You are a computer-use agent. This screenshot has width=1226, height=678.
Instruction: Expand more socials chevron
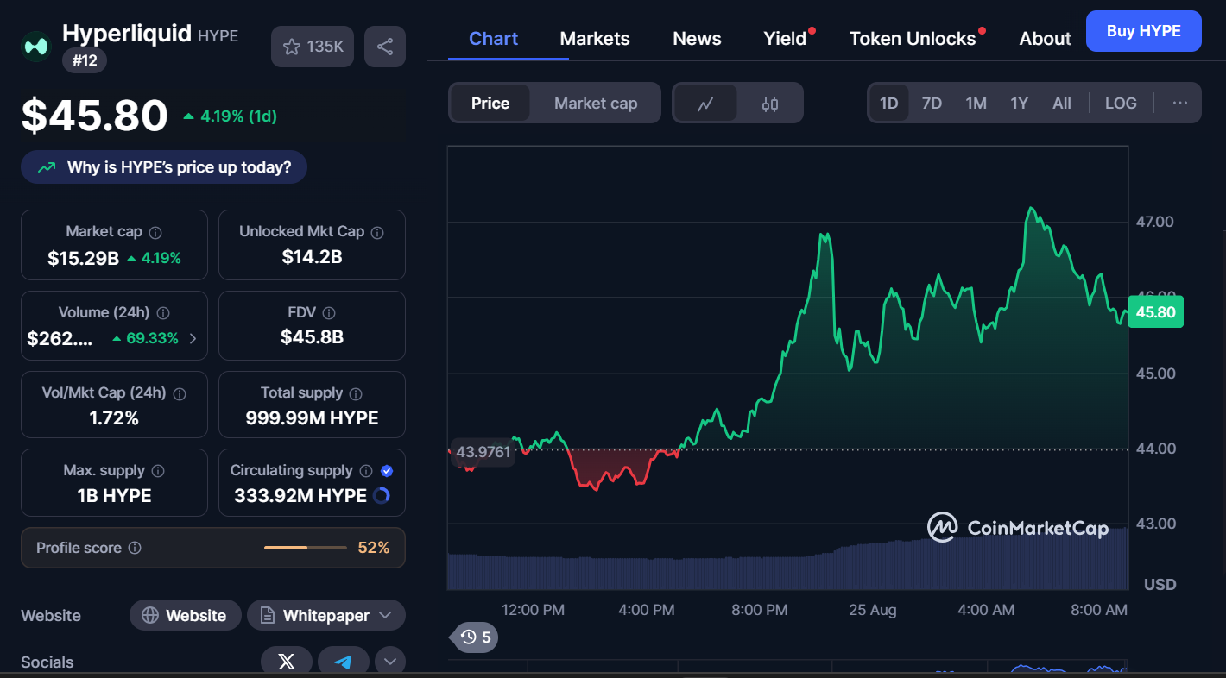[390, 662]
